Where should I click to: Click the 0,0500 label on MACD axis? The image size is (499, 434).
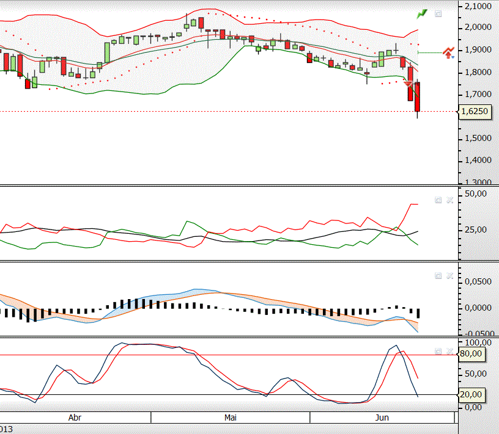click(x=478, y=282)
